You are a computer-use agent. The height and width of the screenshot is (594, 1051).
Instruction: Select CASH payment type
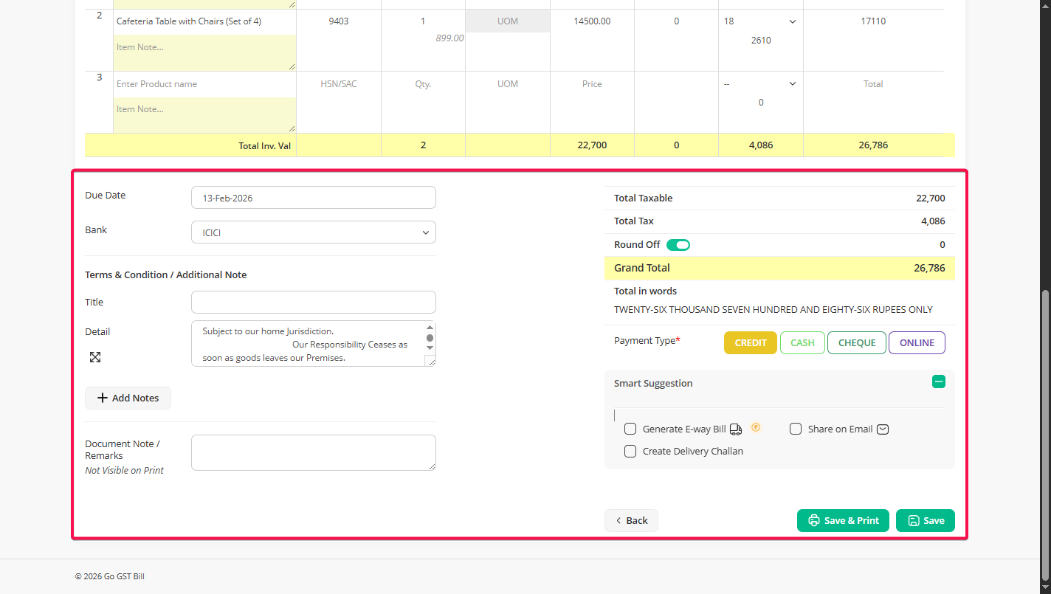pos(802,343)
